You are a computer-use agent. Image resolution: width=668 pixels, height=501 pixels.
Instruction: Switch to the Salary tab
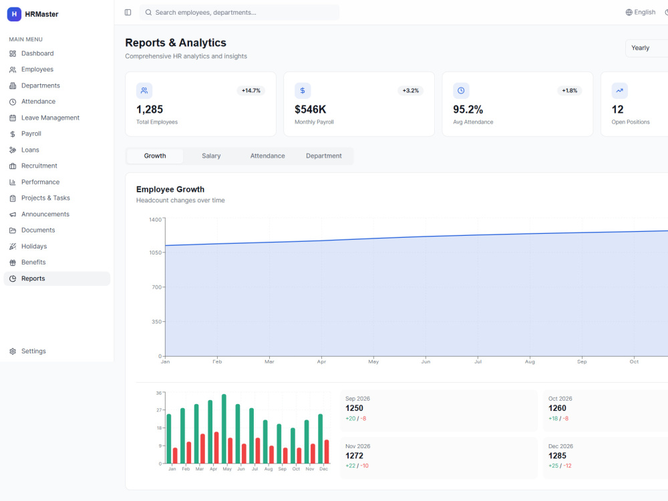coord(211,156)
